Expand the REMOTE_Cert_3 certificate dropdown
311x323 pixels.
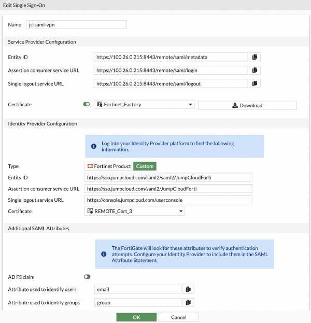[x=134, y=212]
